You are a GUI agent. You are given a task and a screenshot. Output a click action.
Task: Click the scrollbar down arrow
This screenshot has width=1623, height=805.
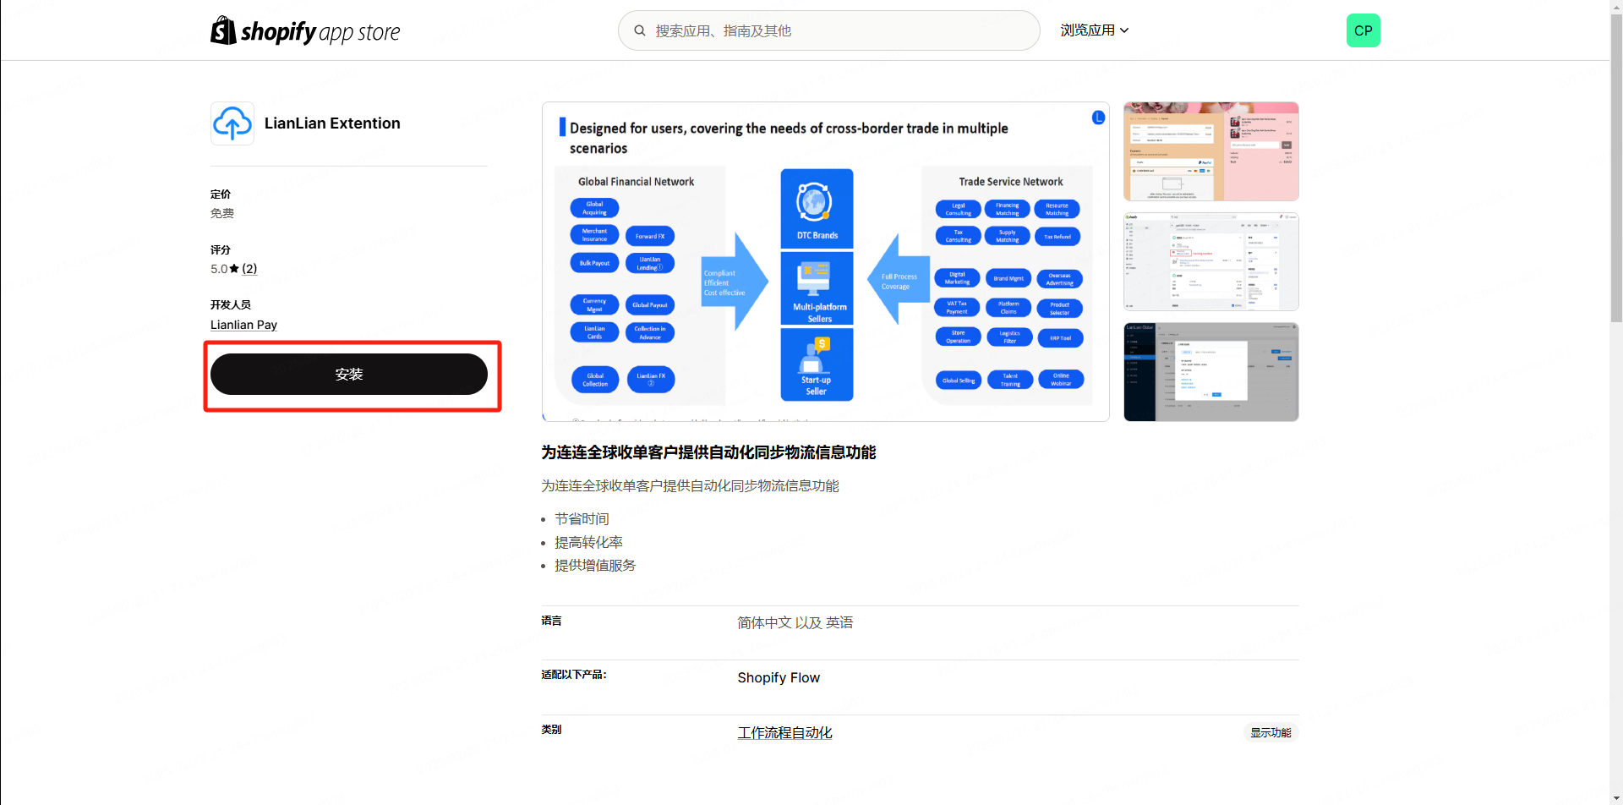coord(1616,798)
